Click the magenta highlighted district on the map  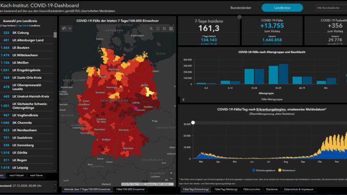(136, 108)
